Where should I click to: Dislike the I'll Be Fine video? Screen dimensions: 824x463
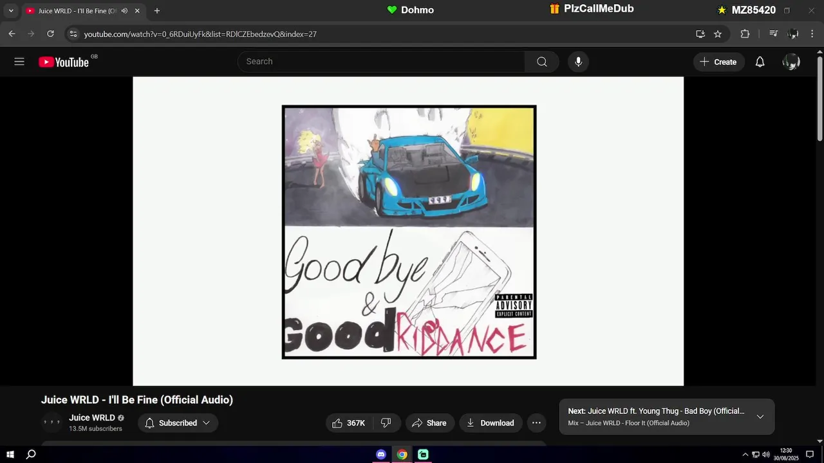tap(386, 423)
